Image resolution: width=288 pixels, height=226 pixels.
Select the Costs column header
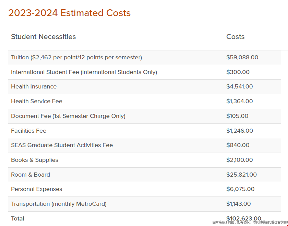point(235,37)
